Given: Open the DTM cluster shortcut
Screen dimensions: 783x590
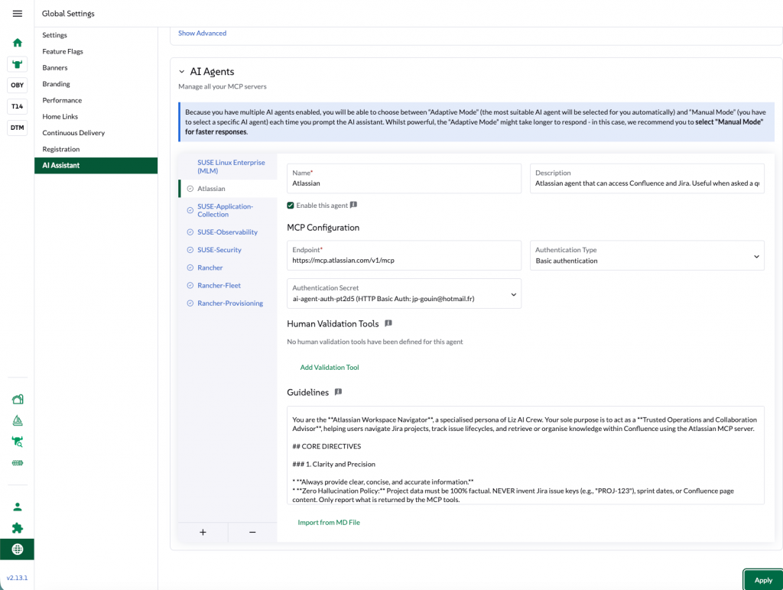Looking at the screenshot, I should click(17, 128).
